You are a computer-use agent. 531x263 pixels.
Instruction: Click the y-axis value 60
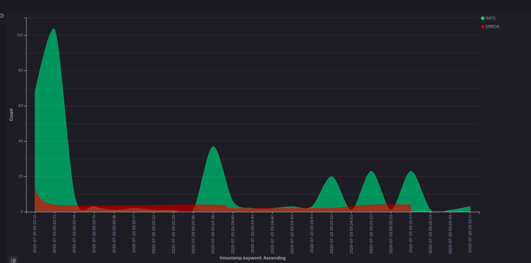coord(21,106)
